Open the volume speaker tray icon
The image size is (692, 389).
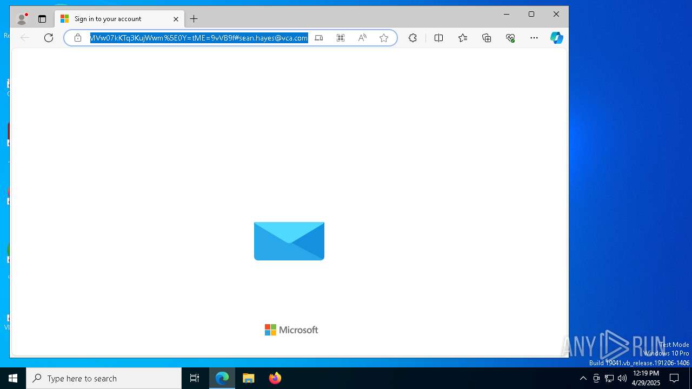622,378
